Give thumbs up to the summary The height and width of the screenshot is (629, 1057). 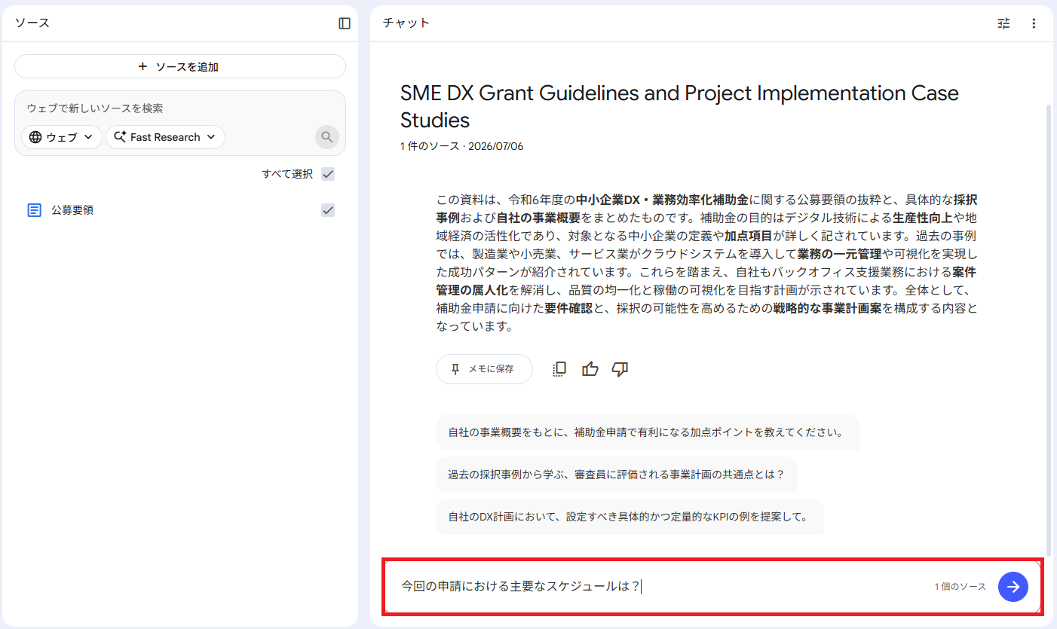tap(590, 369)
